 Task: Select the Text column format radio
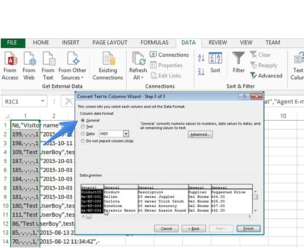click(x=83, y=127)
